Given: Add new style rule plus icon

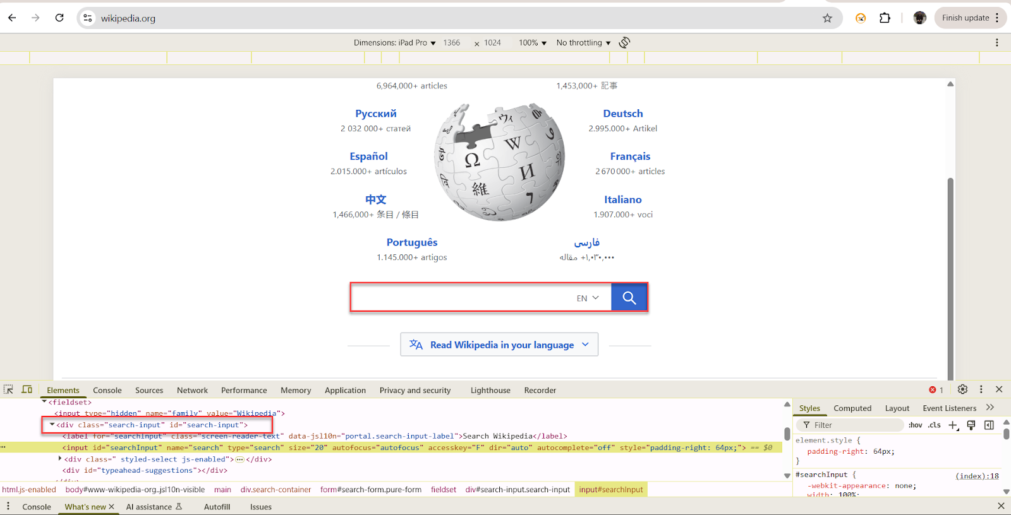Looking at the screenshot, I should (x=953, y=425).
